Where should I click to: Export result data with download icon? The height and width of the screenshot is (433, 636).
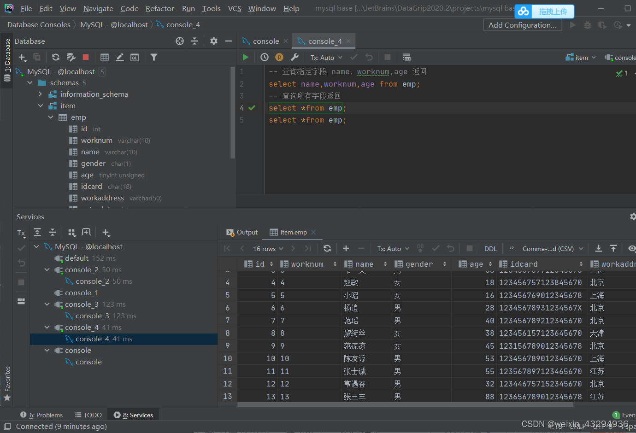pos(598,248)
